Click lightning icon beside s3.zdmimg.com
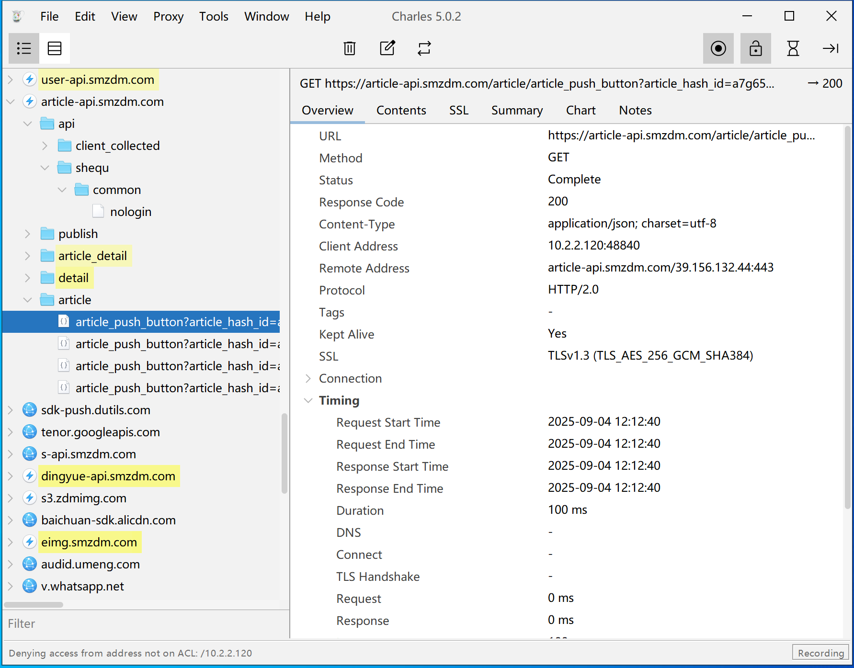 (30, 498)
